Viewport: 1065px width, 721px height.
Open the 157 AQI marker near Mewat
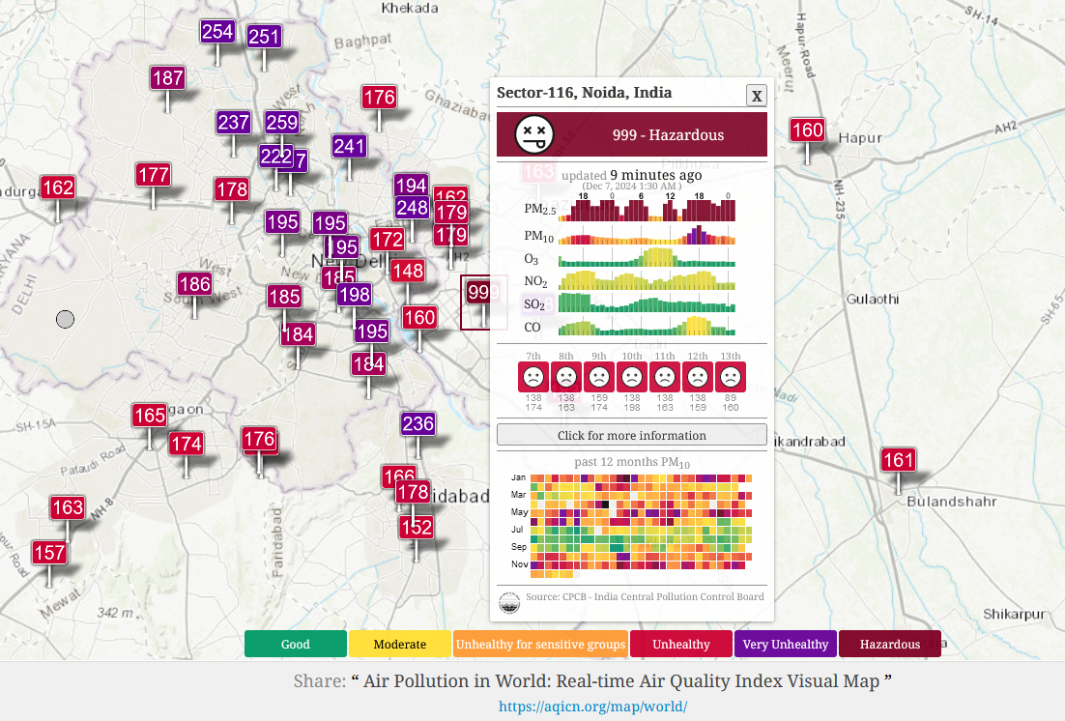tap(49, 553)
